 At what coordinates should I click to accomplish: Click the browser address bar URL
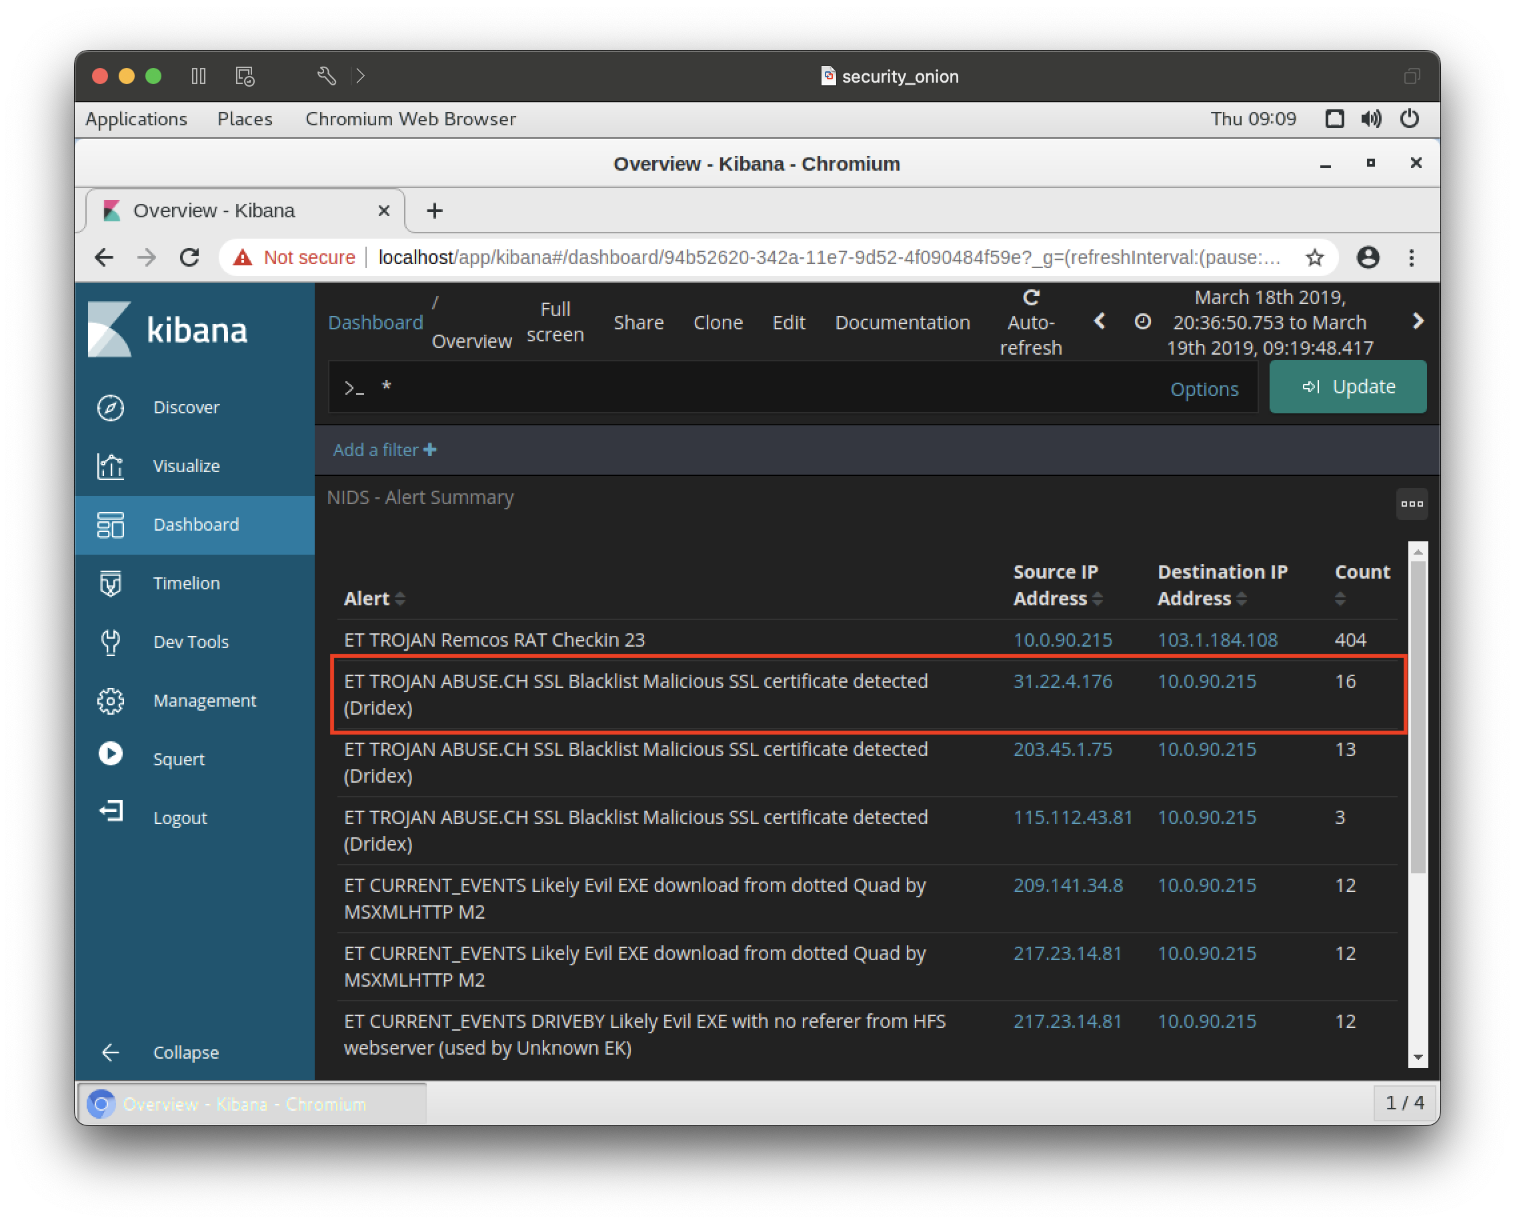pos(830,257)
